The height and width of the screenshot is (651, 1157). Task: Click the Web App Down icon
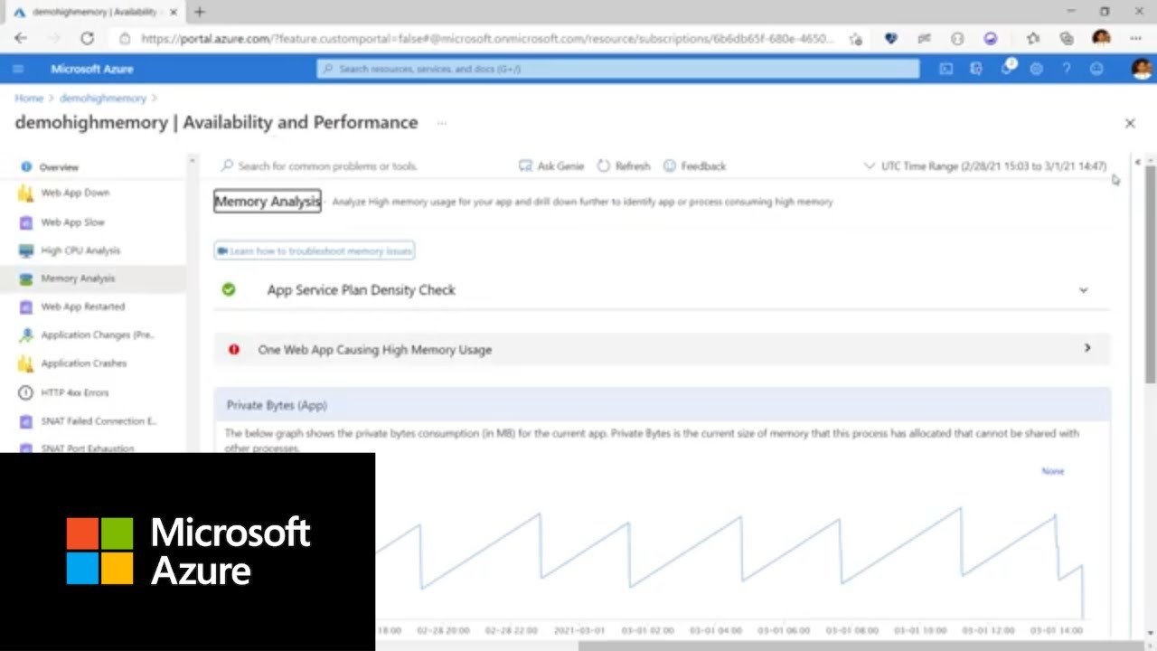click(26, 193)
